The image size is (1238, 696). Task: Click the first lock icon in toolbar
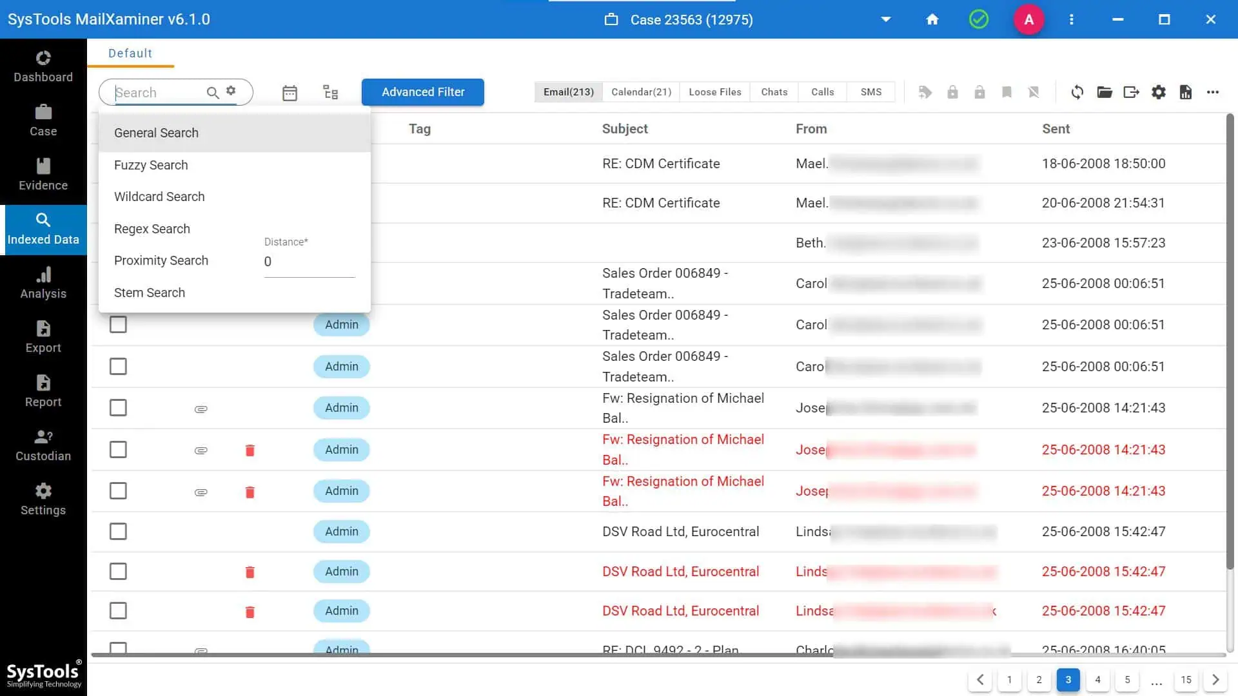point(952,92)
